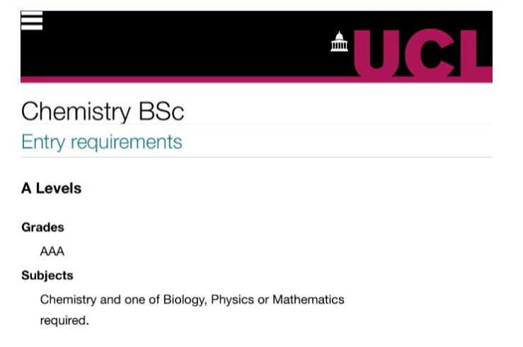Screen dimensions: 523x347
Task: Click the Chemistry BSc page title
Action: 103,111
